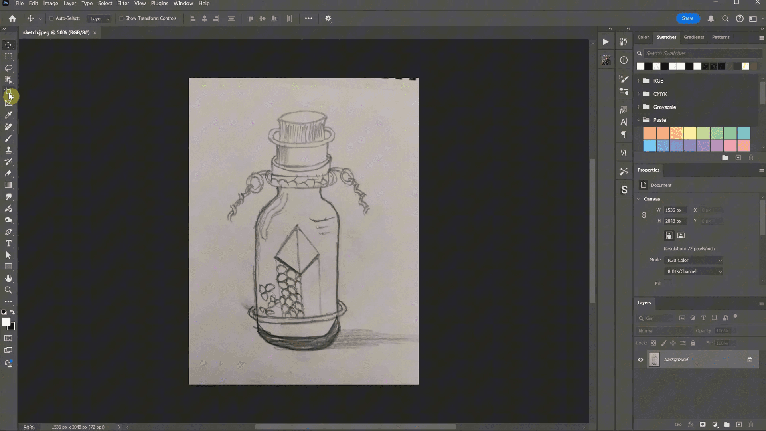
Task: Toggle Quick Mask mode
Action: pos(8,338)
